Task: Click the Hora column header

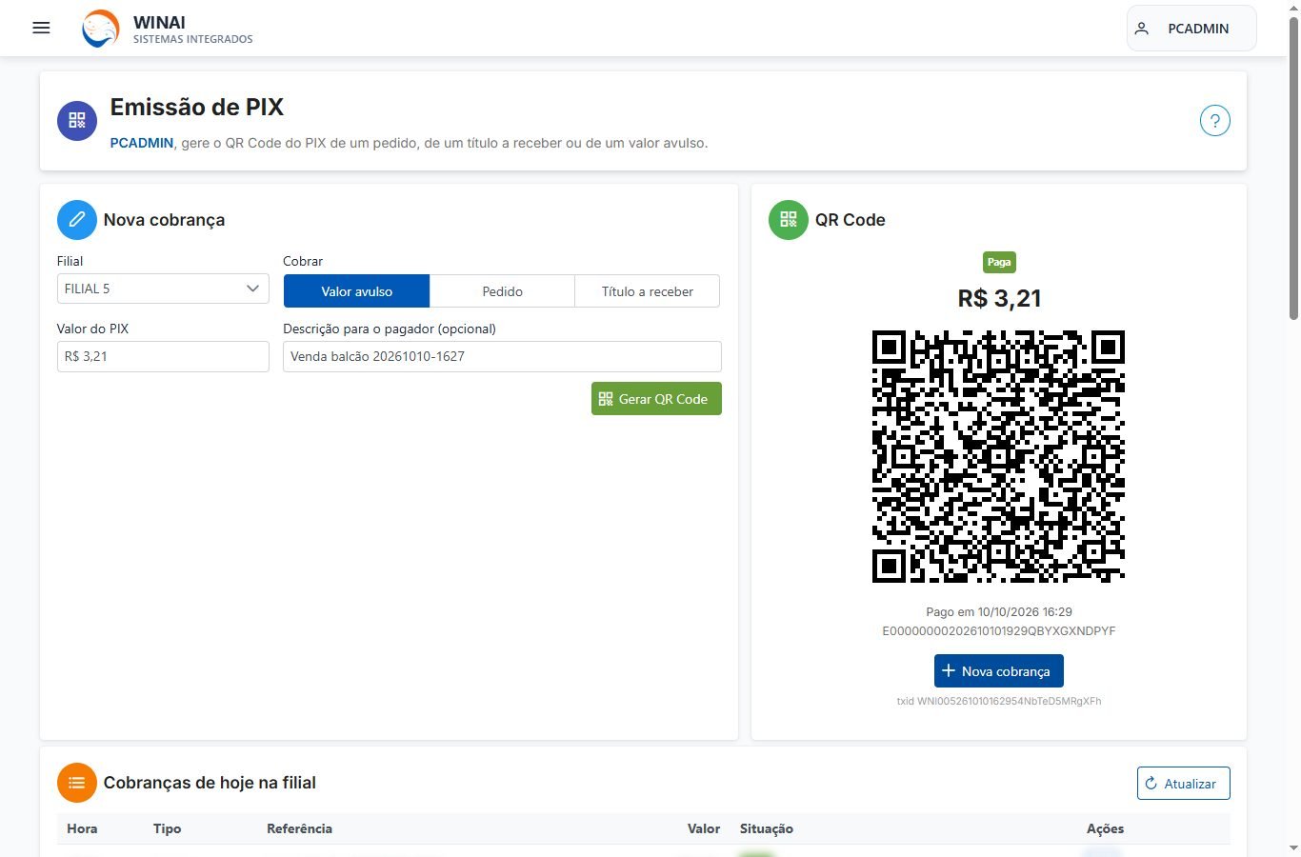Action: 82,828
